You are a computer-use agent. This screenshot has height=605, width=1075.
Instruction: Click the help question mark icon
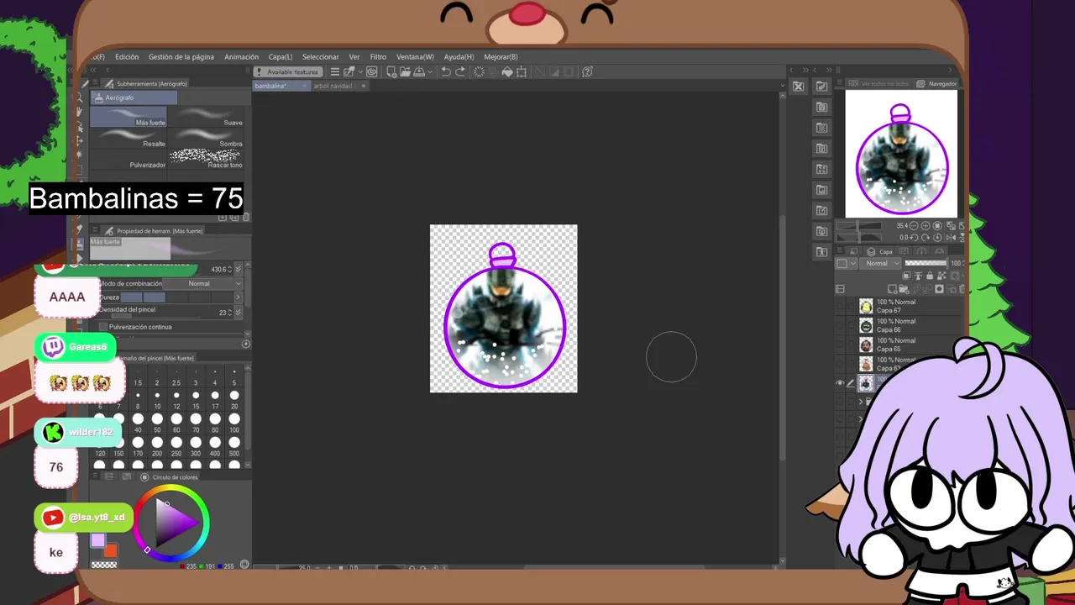(588, 71)
